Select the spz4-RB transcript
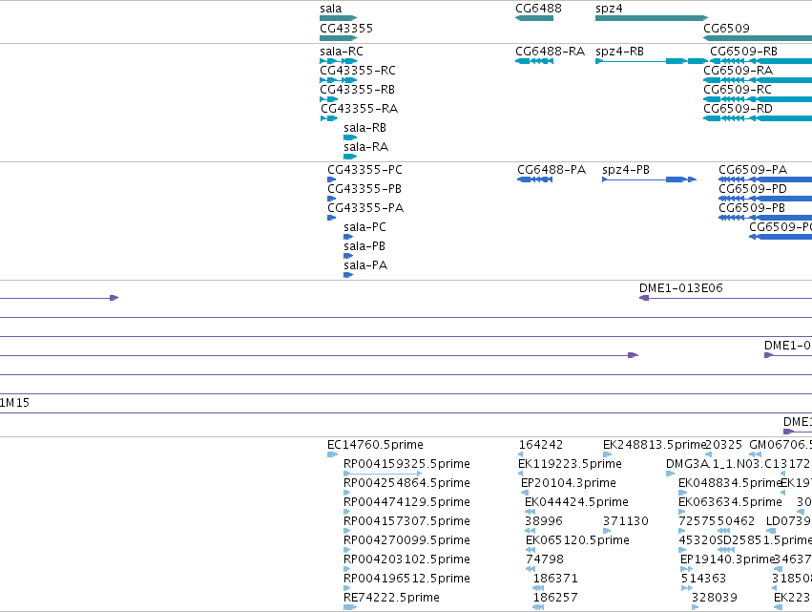Viewport: 812px width, 612px height. coord(652,61)
